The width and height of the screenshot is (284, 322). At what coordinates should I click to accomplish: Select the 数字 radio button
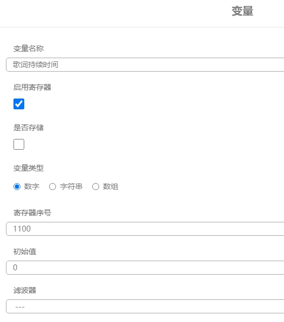pos(17,187)
